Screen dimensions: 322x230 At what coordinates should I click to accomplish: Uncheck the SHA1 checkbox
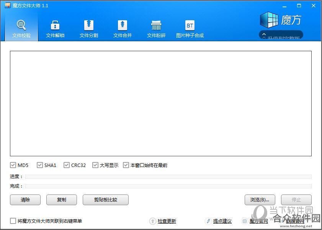click(40, 165)
